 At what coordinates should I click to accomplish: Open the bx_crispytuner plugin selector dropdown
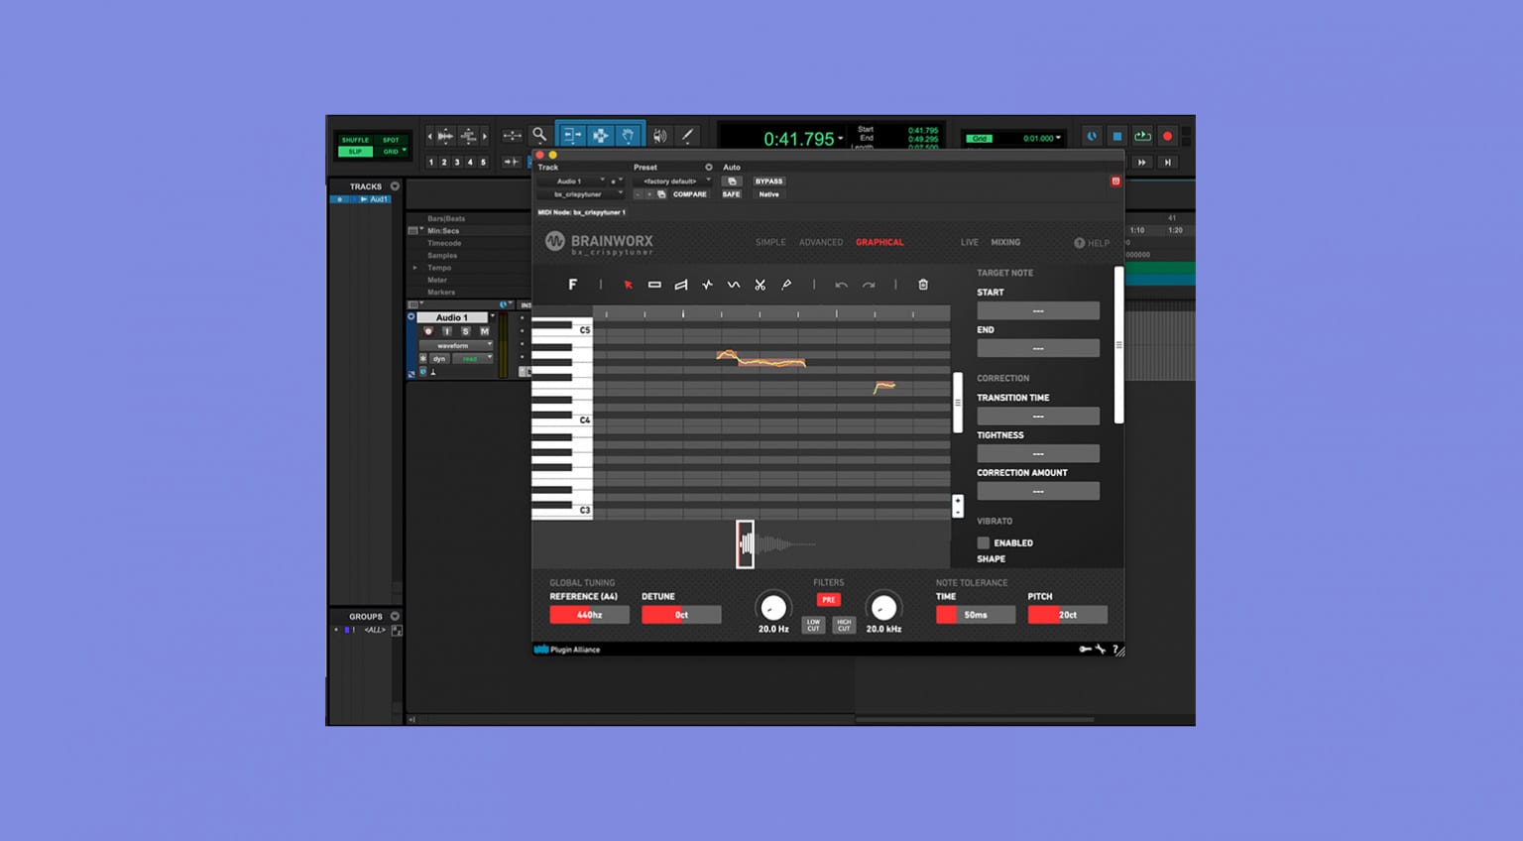(x=581, y=194)
